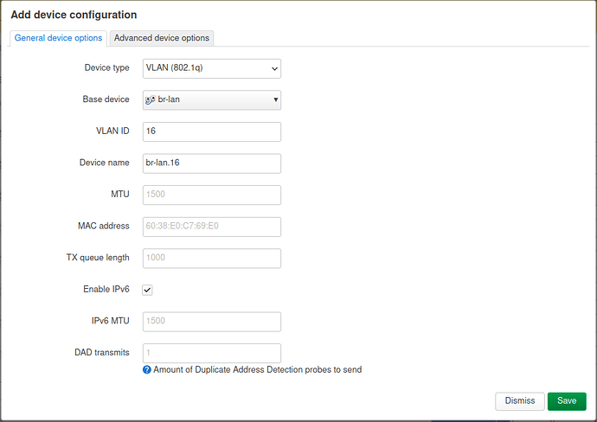Edit the Device name field br-lan.16
The width and height of the screenshot is (597, 422).
(212, 163)
